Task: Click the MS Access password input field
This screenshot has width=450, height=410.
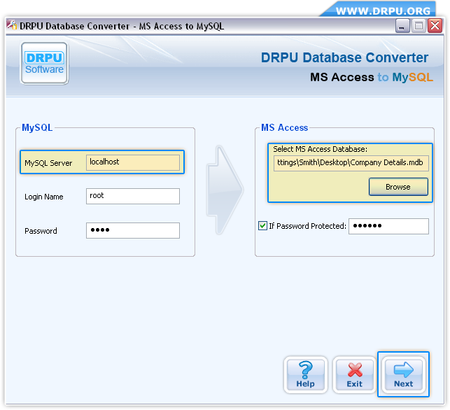Action: click(388, 226)
